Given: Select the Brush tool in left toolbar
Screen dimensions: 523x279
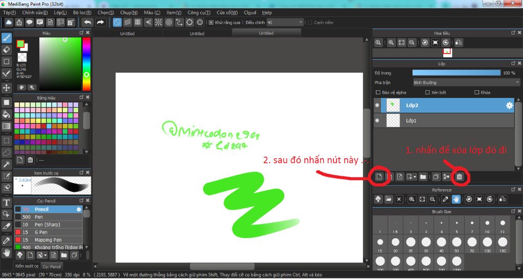Looking at the screenshot, I should pyautogui.click(x=7, y=38).
